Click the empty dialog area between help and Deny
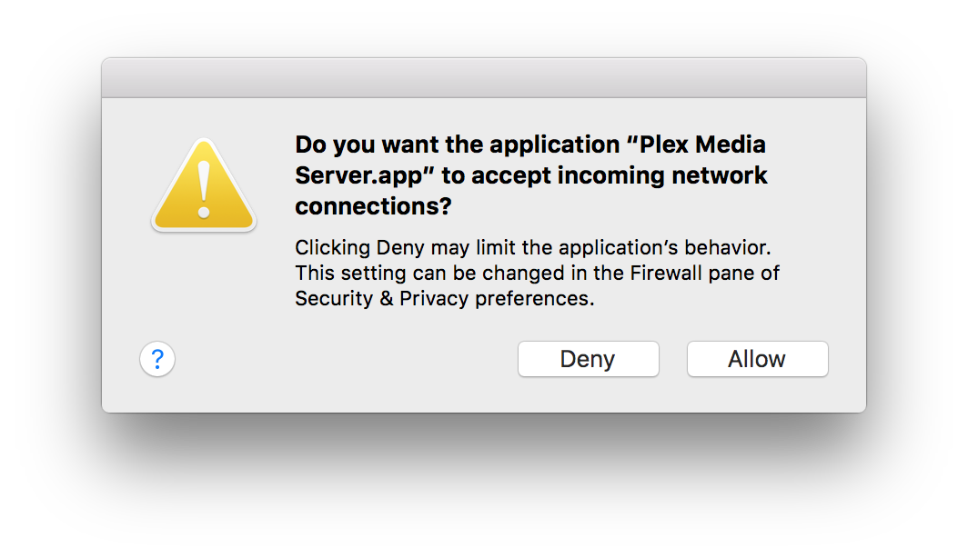 tap(347, 359)
